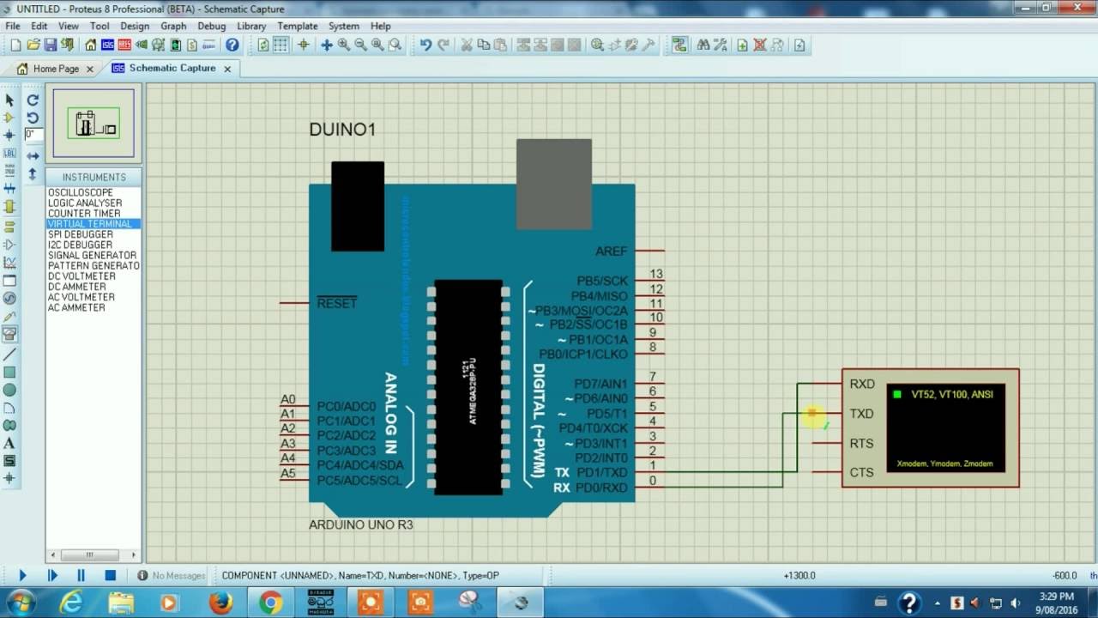Open the File menu

click(13, 26)
